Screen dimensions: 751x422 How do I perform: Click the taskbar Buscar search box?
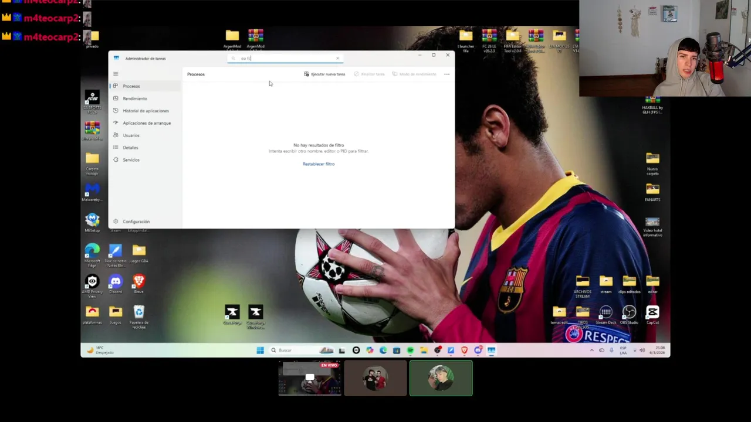pos(302,350)
